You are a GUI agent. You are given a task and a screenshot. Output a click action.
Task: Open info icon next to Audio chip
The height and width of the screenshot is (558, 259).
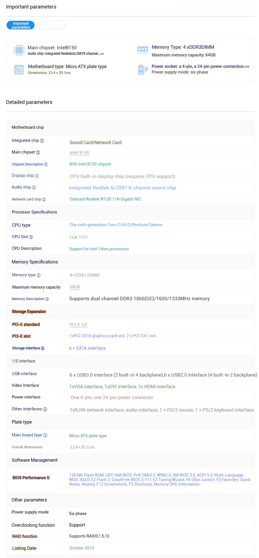[x=34, y=187]
